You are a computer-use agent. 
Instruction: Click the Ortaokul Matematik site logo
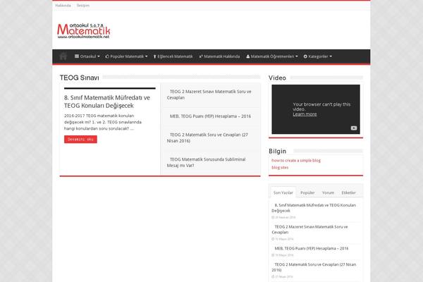point(84,31)
